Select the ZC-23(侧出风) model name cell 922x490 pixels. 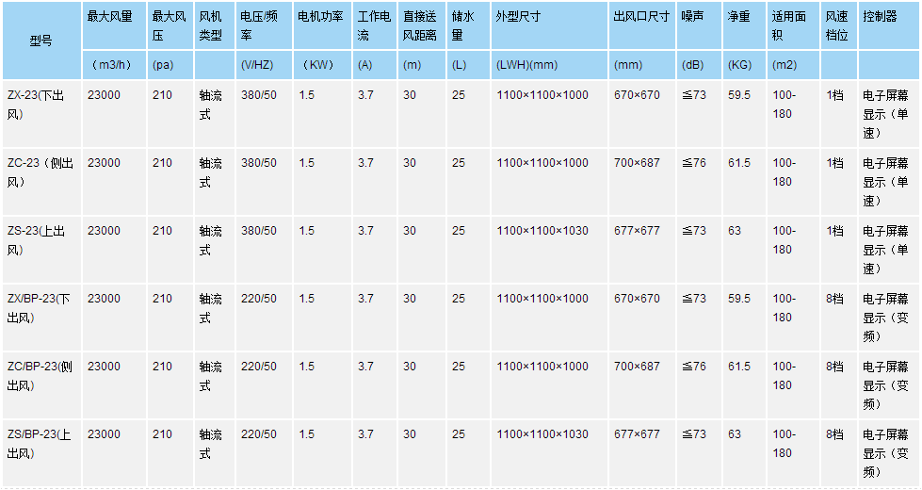click(40, 172)
